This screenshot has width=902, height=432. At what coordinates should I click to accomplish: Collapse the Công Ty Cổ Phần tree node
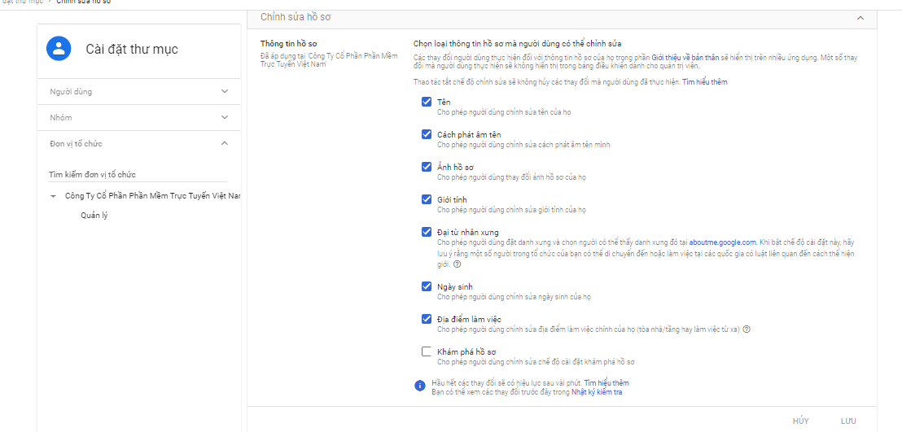coord(53,196)
